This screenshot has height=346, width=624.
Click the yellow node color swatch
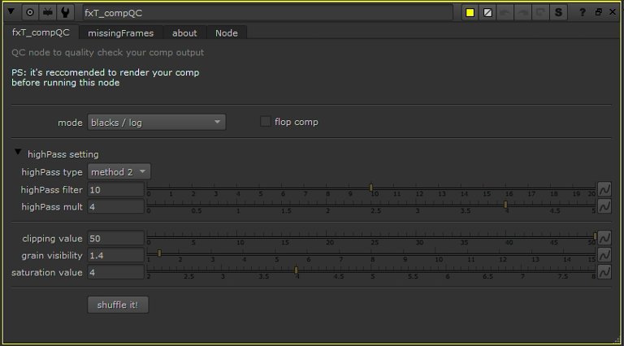470,13
